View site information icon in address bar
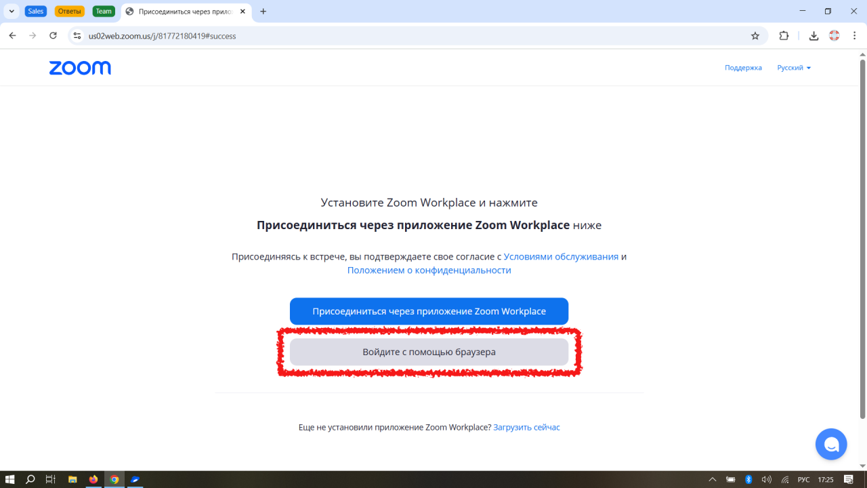Viewport: 867px width, 488px height. [x=77, y=36]
